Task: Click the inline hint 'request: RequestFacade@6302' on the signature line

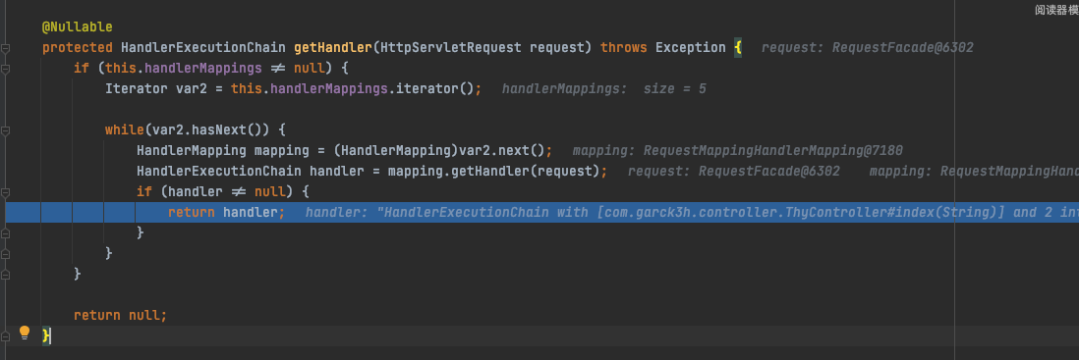Action: point(867,47)
